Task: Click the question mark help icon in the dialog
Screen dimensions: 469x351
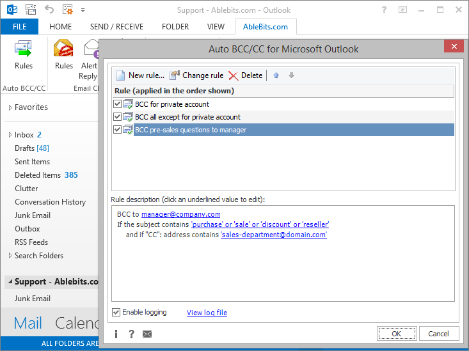Action: 131,334
